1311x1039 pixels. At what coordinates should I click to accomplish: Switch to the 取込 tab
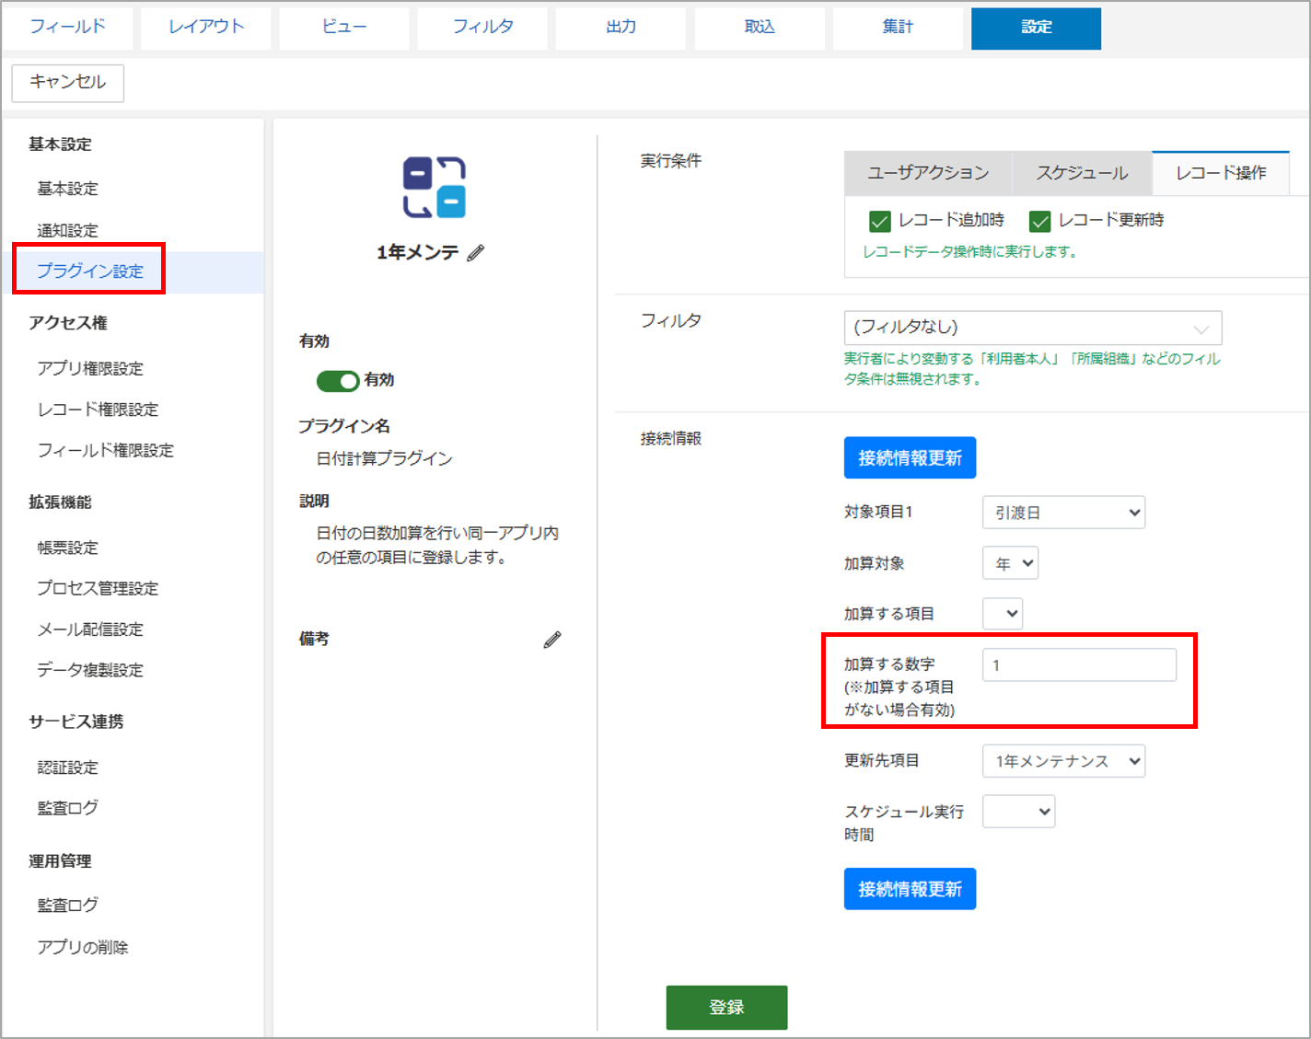[x=760, y=28]
